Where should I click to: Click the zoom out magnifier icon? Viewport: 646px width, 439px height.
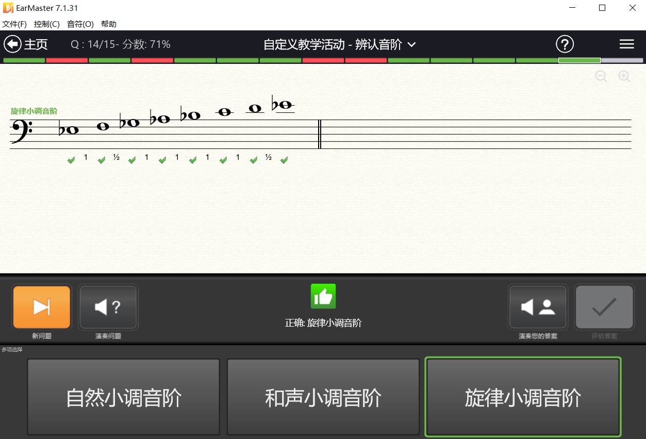tap(601, 76)
